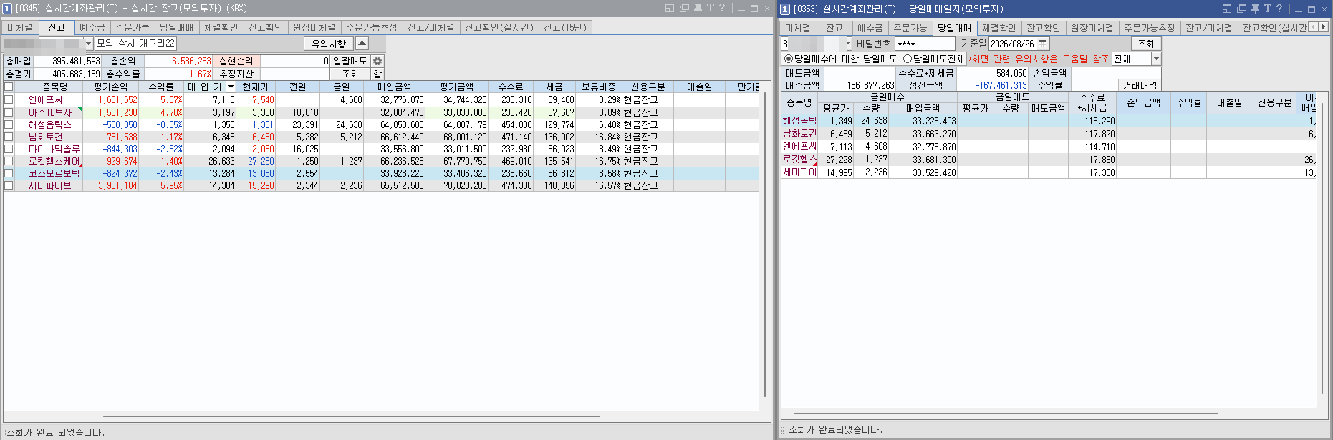Click 조회 in the 0345 잔고 window

pyautogui.click(x=350, y=74)
